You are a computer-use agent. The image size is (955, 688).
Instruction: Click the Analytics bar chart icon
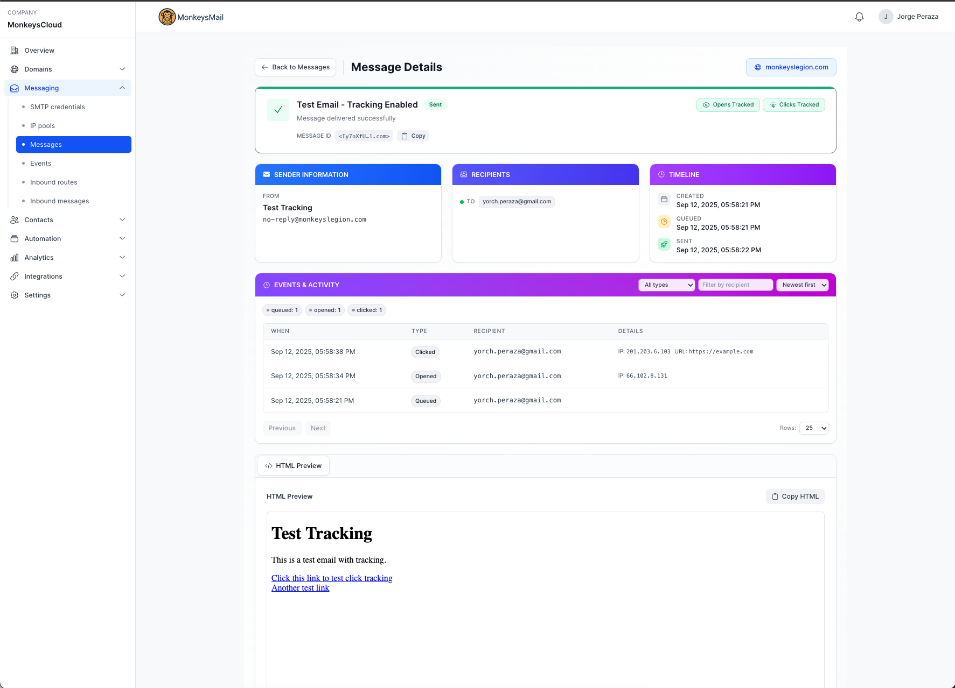click(x=15, y=258)
